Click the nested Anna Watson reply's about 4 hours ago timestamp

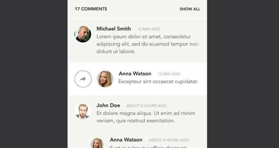tap(169, 140)
